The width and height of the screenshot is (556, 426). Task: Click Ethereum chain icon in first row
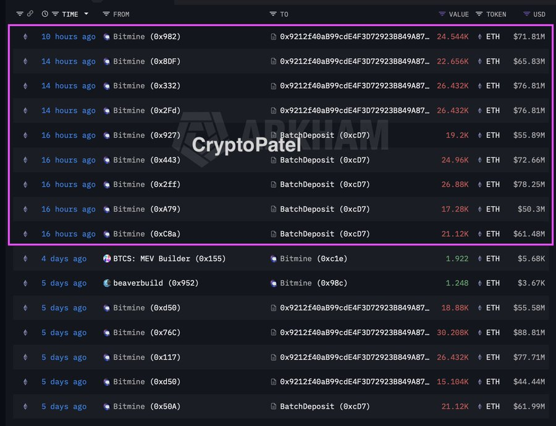[x=25, y=36]
